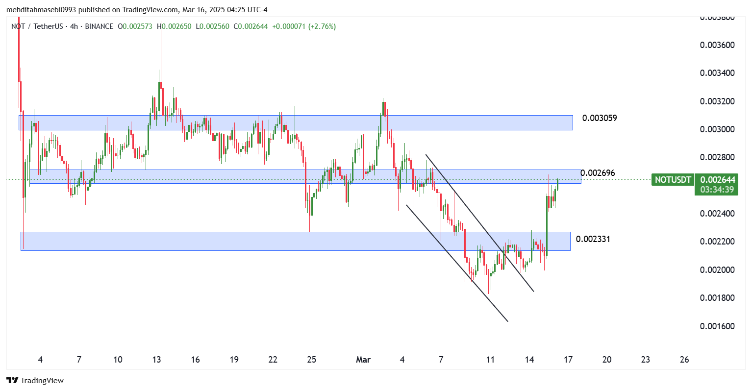The width and height of the screenshot is (752, 391).
Task: Click the TradingView logo icon
Action: (12, 380)
